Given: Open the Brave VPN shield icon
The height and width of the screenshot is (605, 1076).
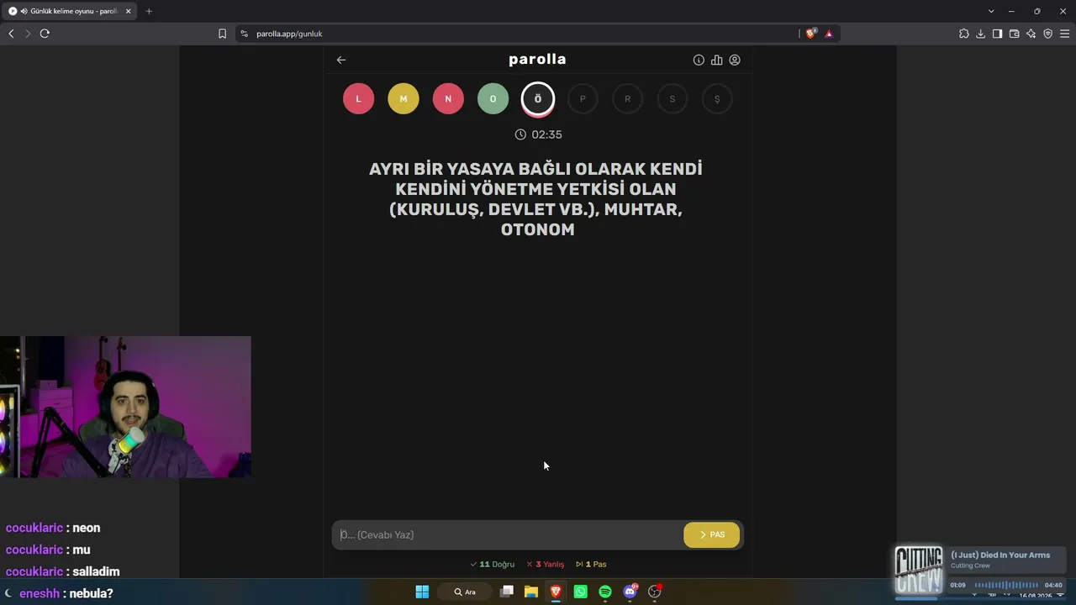Looking at the screenshot, I should 1048,34.
